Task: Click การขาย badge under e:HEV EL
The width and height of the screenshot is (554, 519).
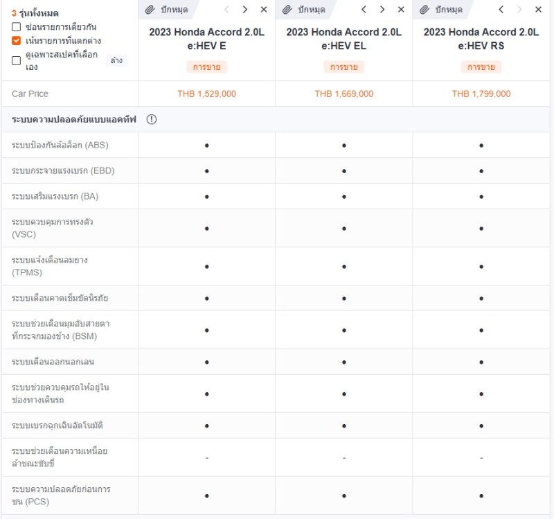Action: 343,67
